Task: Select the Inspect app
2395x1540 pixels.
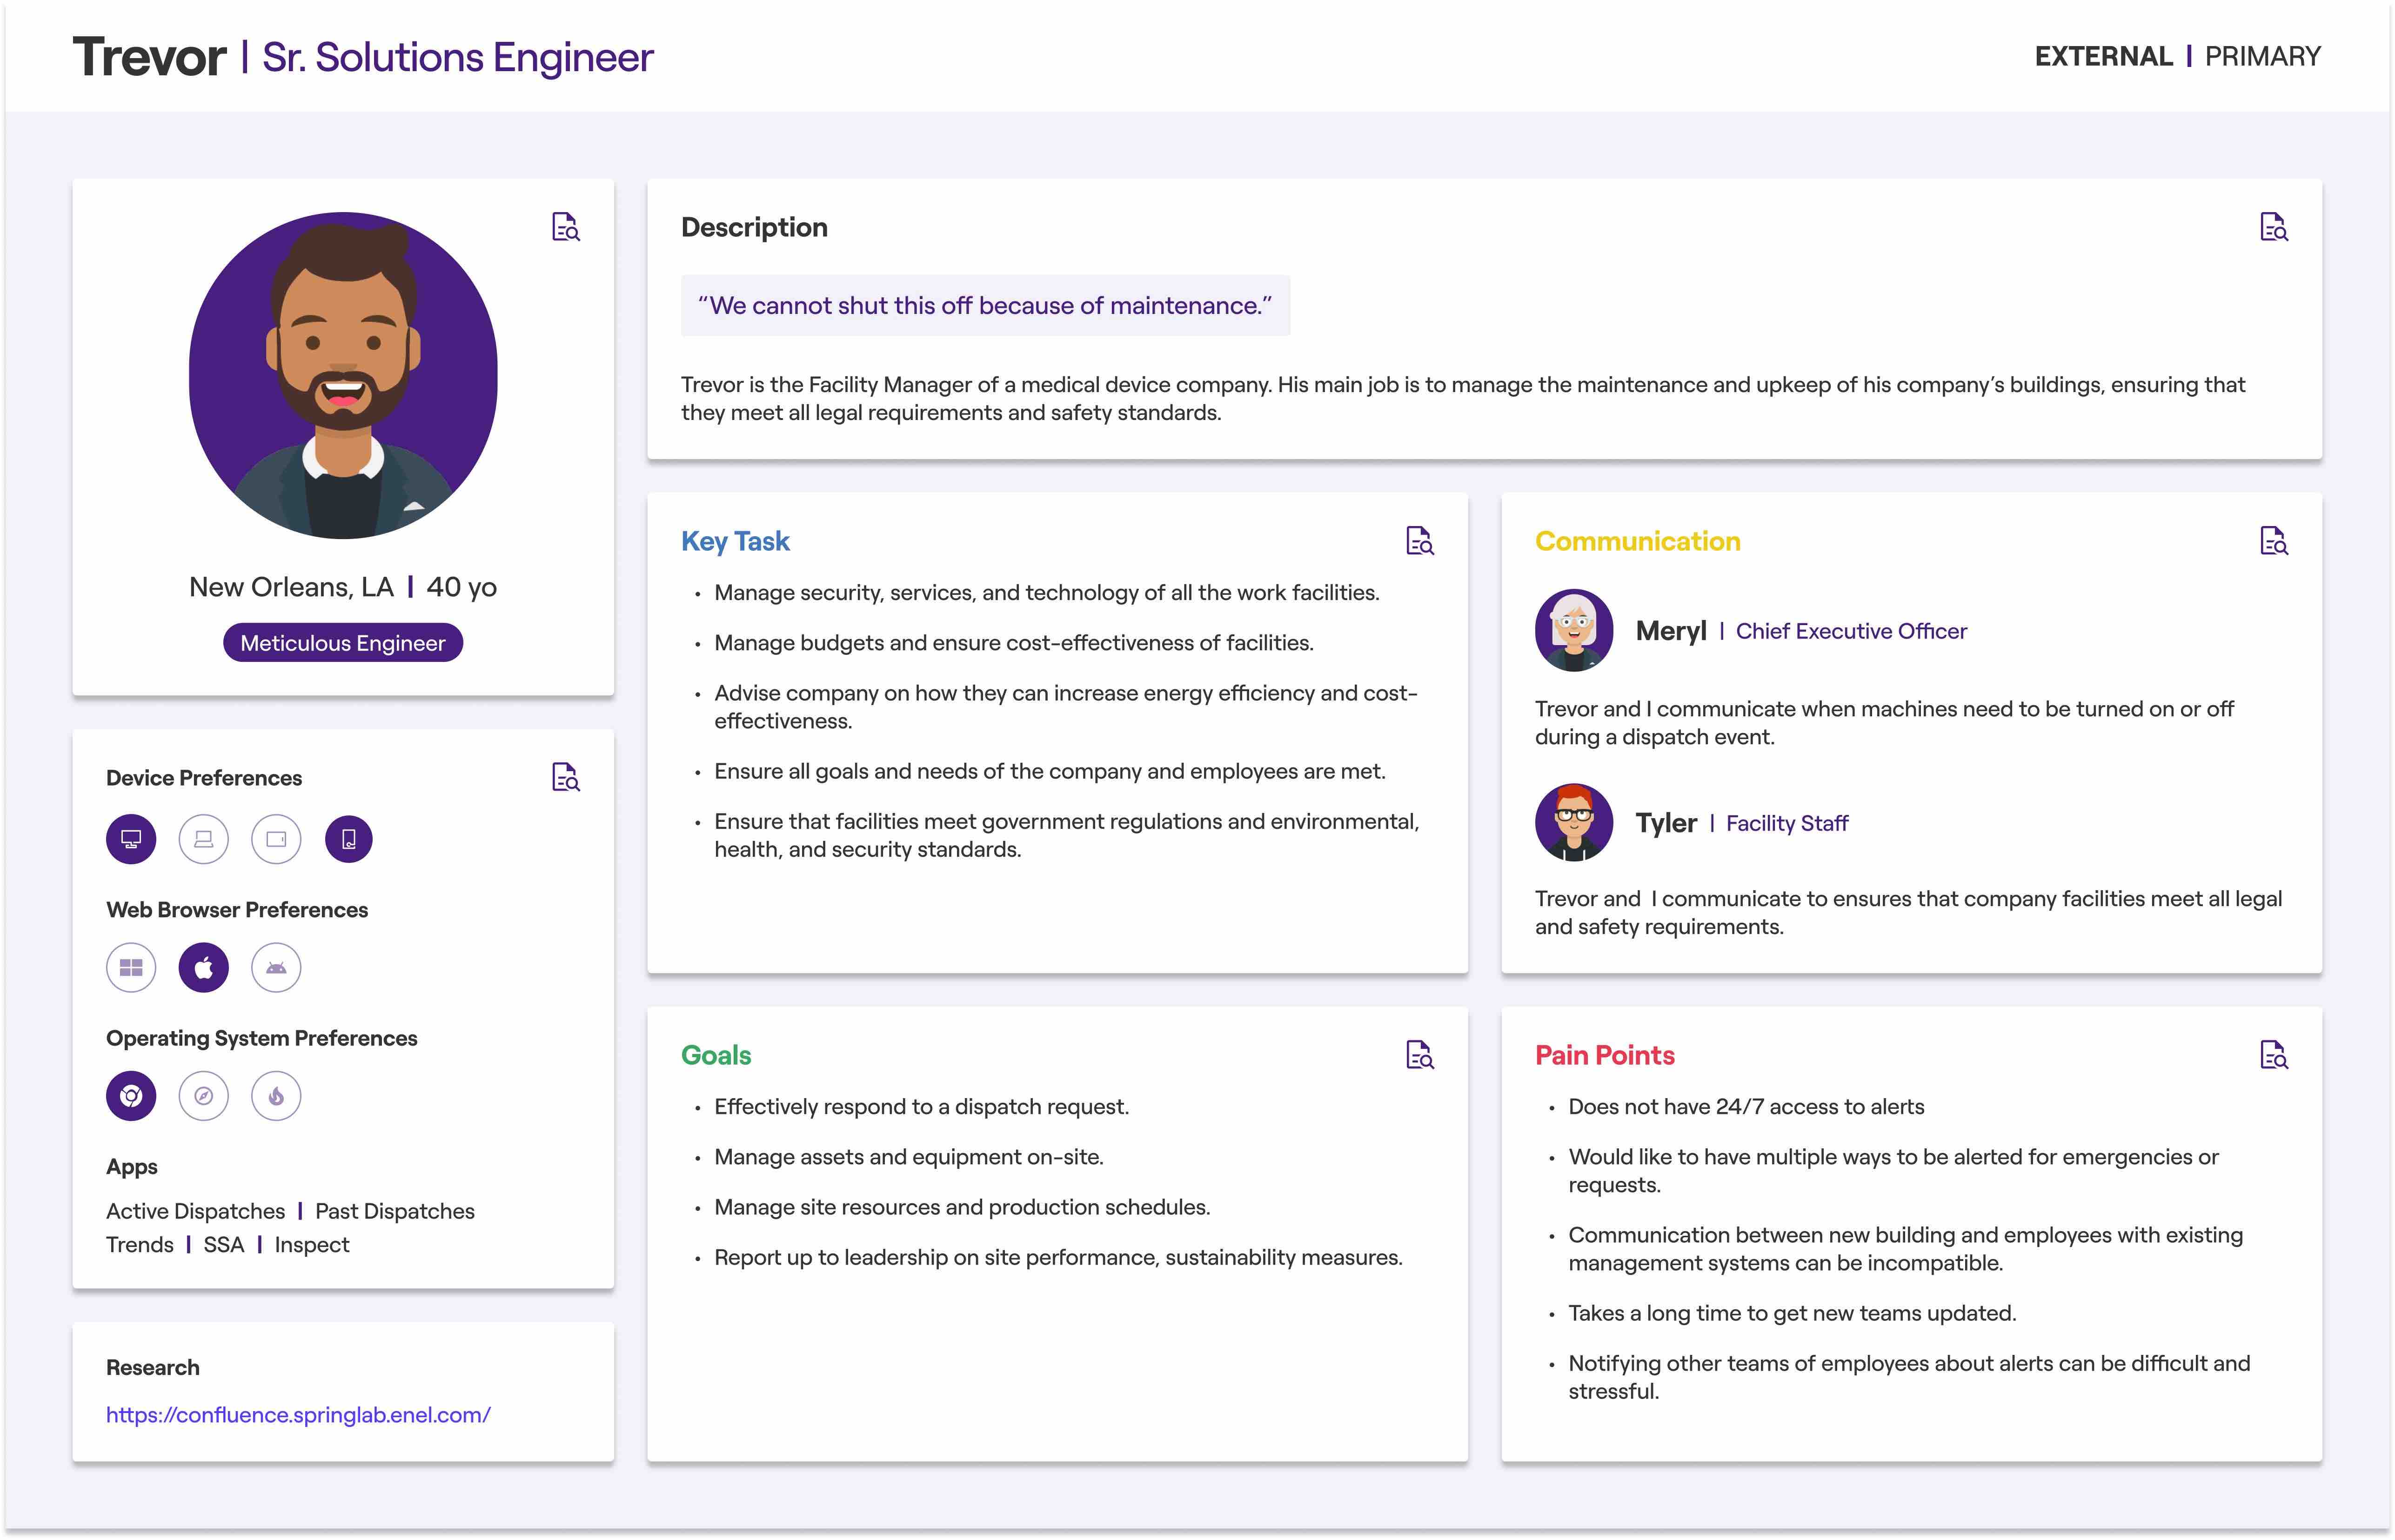Action: 312,1245
